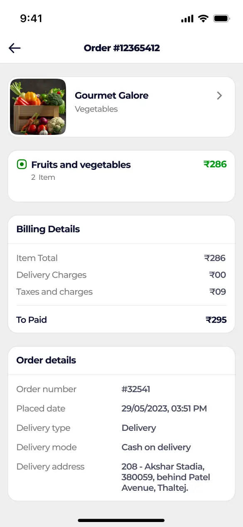243x527 pixels.
Task: Tap the green ₹286 item price
Action: pos(215,164)
